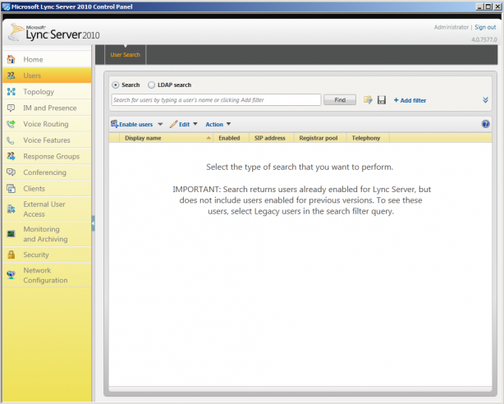Open External User Access section
This screenshot has width=504, height=404.
tap(47, 209)
